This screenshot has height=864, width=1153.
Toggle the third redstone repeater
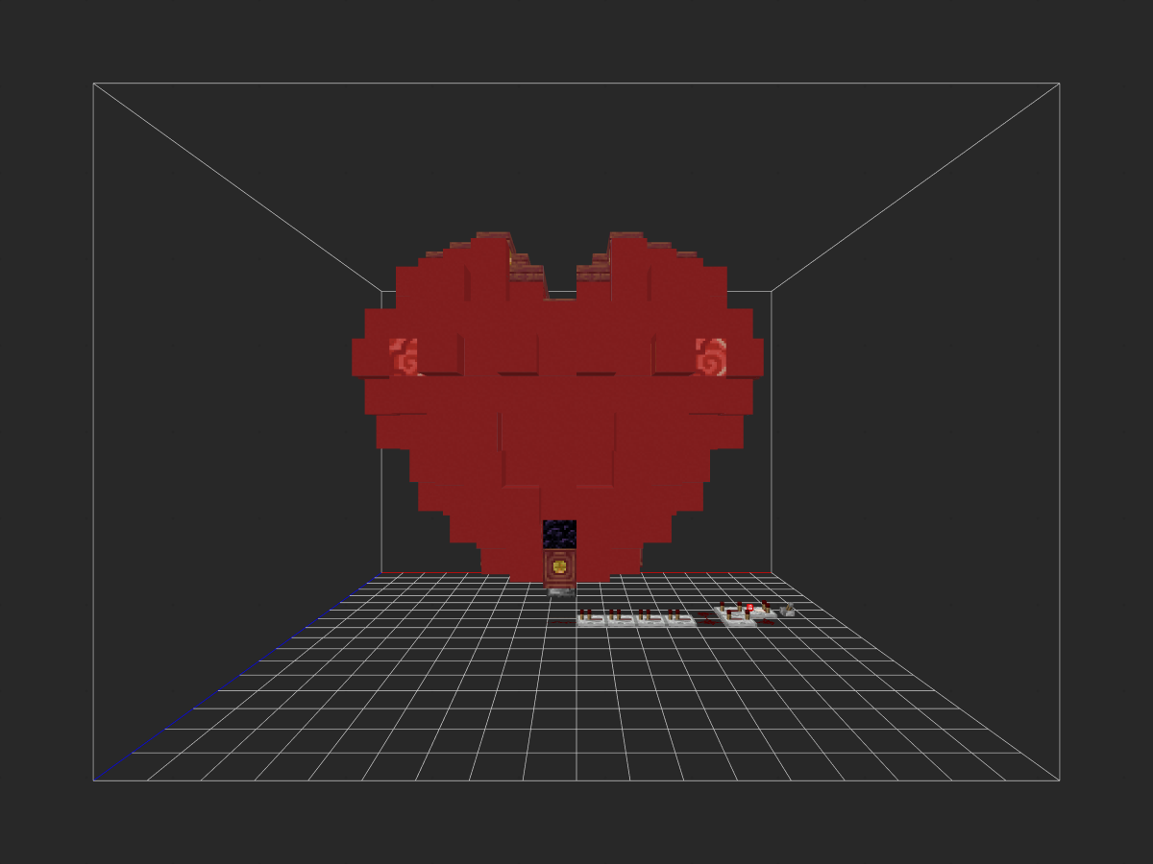click(x=650, y=618)
